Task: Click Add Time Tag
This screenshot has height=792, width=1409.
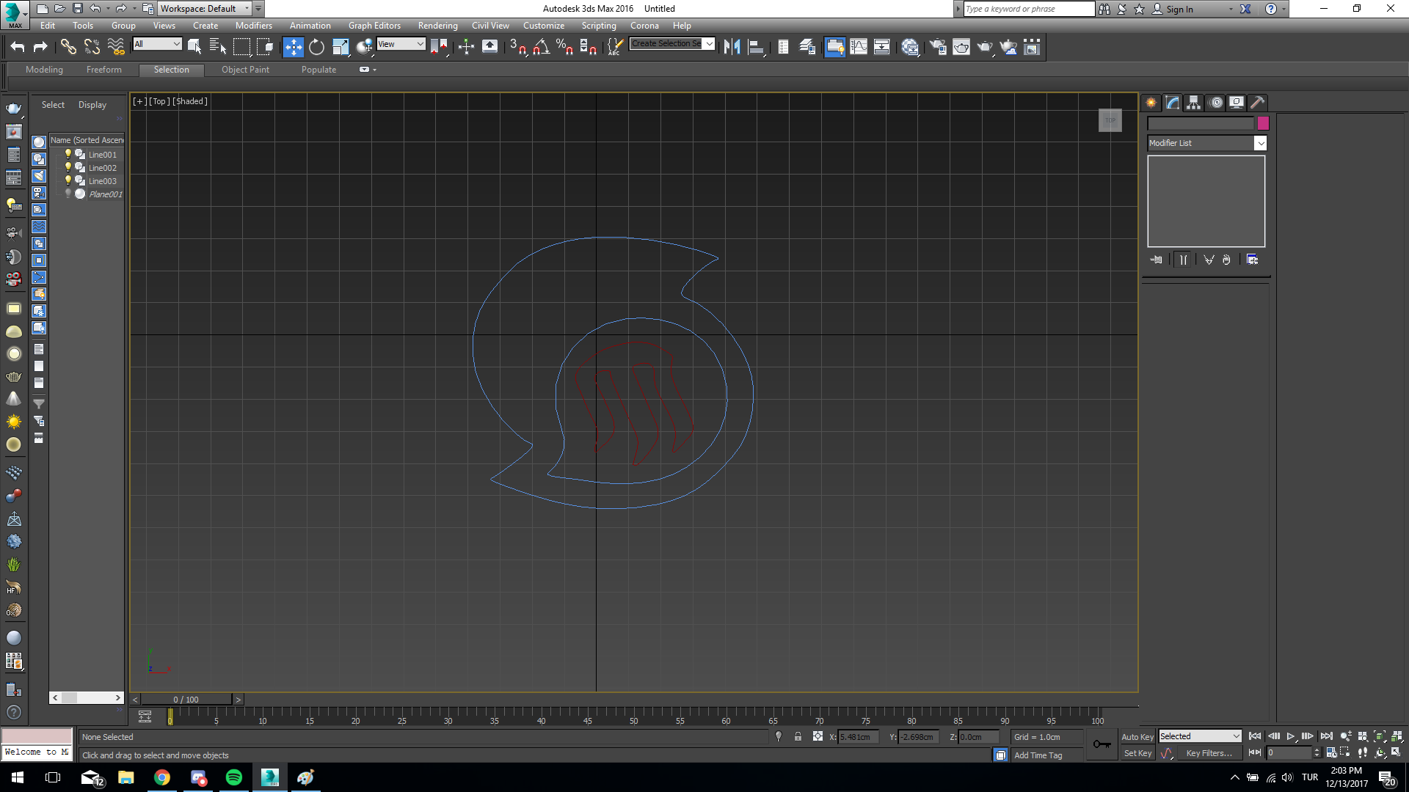Action: [x=1038, y=755]
